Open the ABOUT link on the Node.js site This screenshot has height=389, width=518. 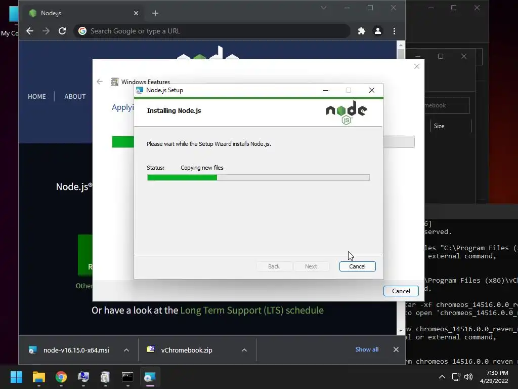[75, 97]
